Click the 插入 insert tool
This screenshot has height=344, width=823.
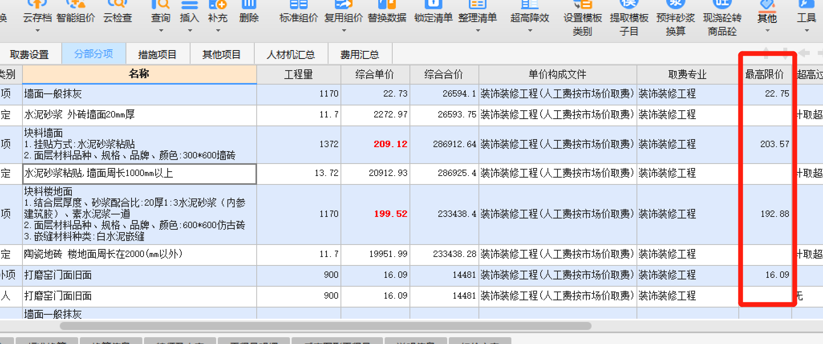(189, 12)
